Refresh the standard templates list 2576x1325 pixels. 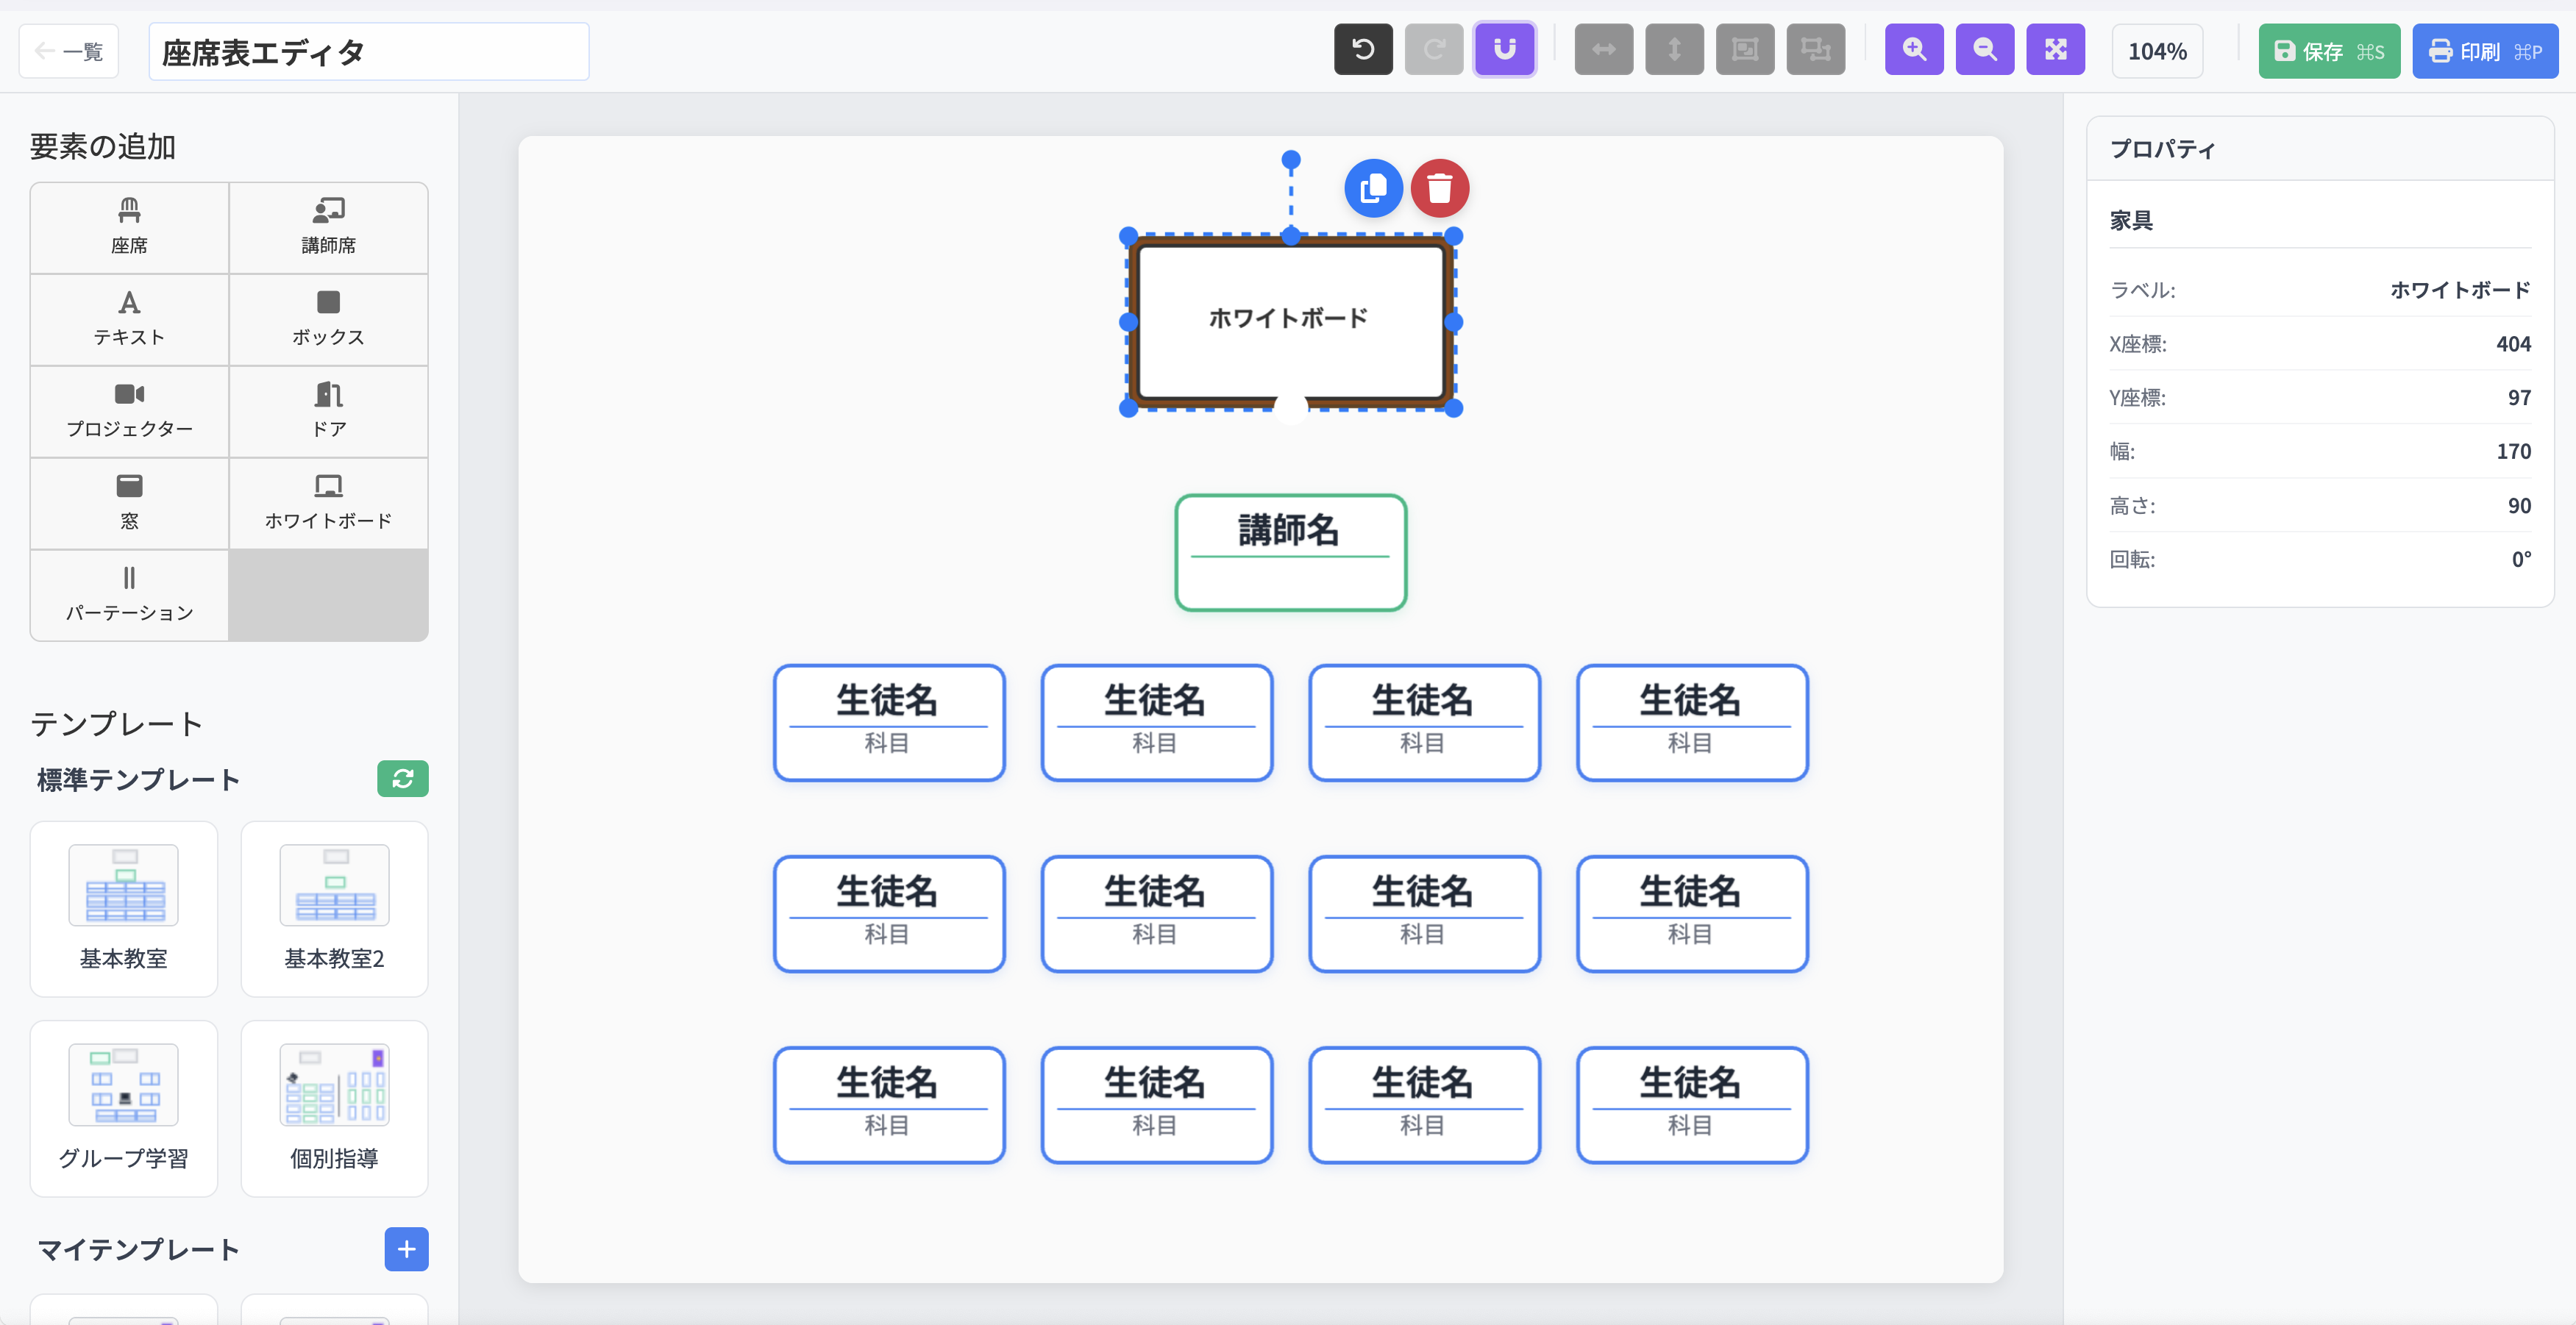[x=403, y=779]
